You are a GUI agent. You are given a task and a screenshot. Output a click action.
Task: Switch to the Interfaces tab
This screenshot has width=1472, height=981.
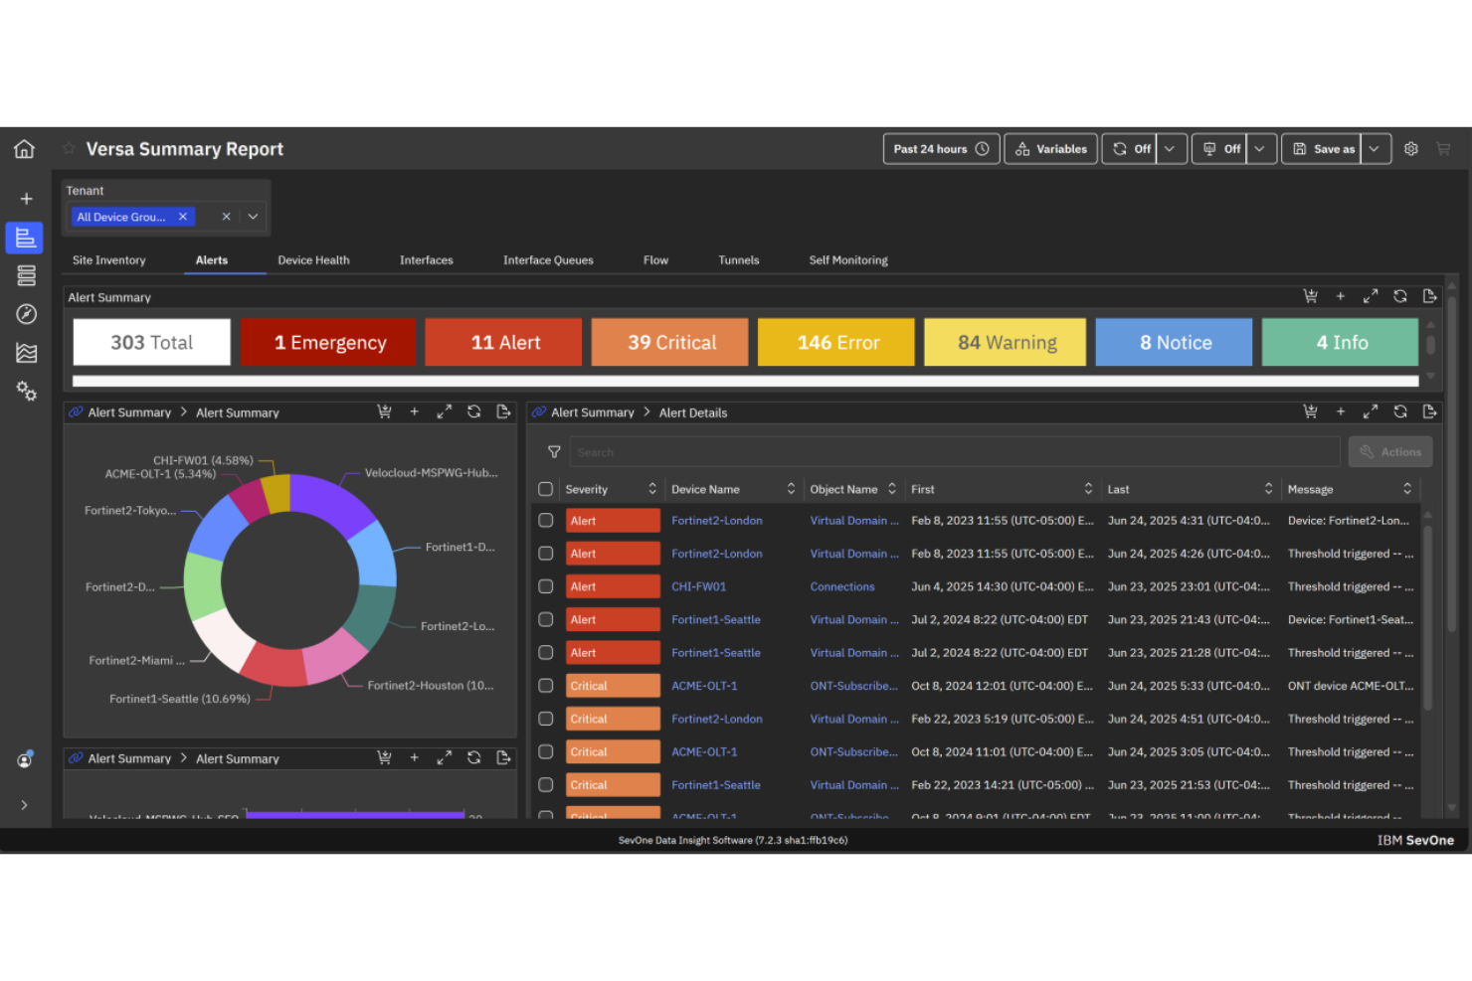point(427,260)
